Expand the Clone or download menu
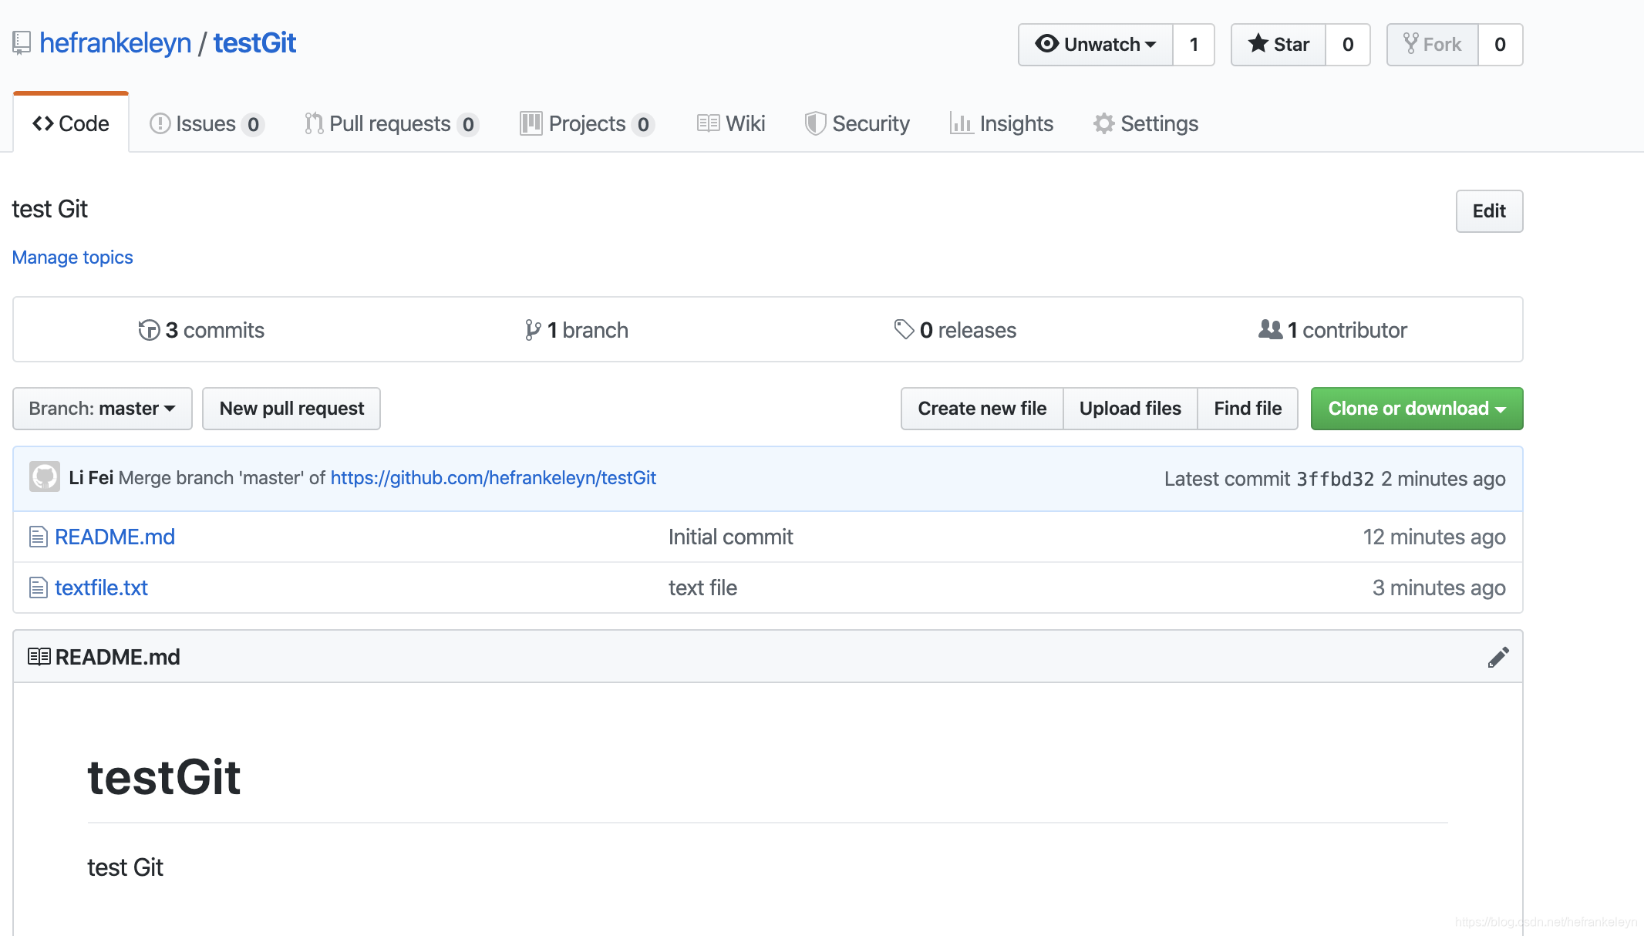Viewport: 1644px width, 936px height. [1417, 409]
